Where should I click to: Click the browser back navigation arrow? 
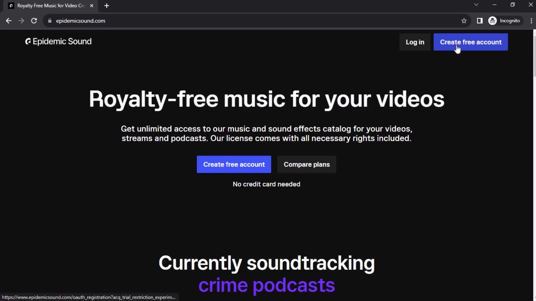pos(9,21)
